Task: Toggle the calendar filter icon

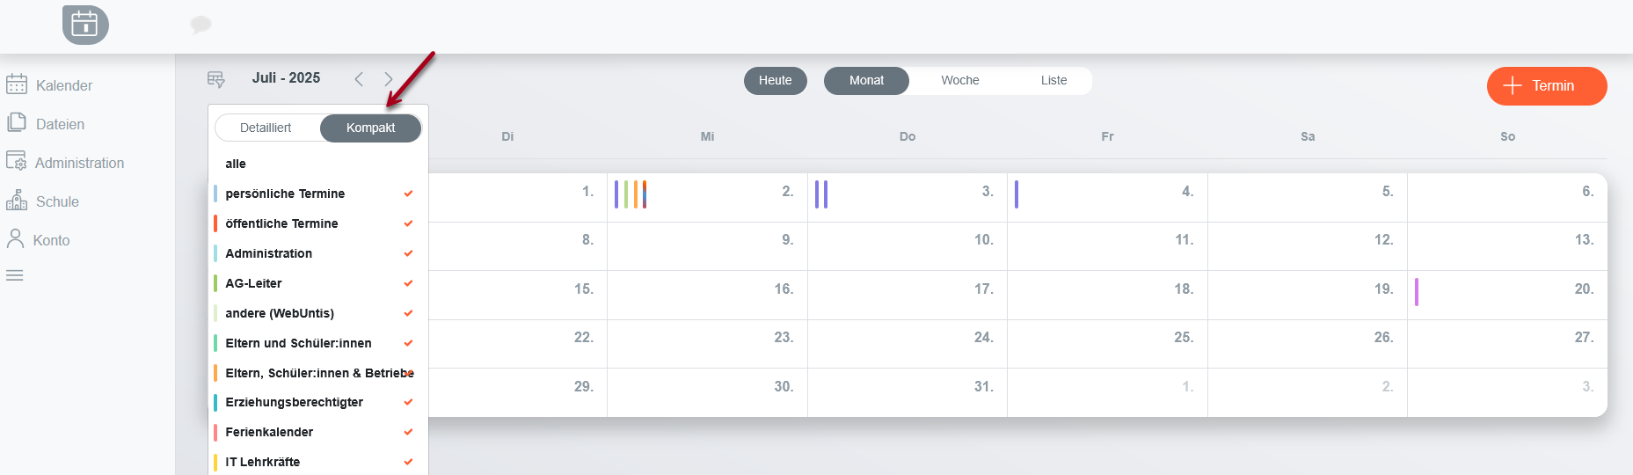Action: coord(216,79)
